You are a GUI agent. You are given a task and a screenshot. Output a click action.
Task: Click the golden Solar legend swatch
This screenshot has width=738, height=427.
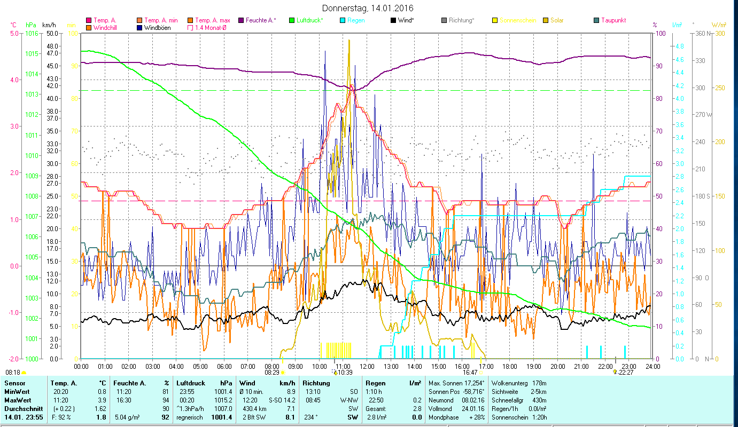pyautogui.click(x=546, y=20)
